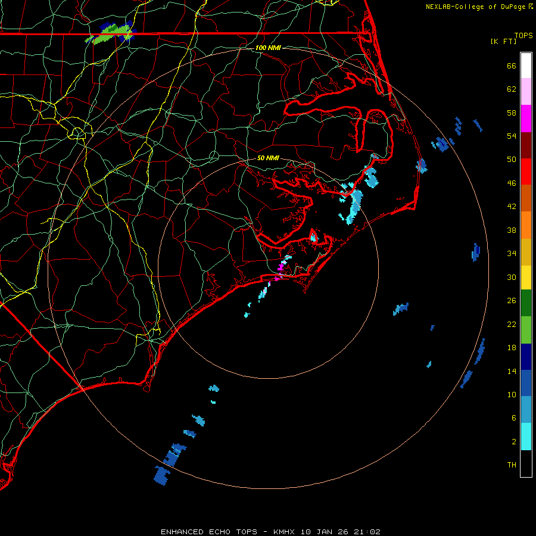The width and height of the screenshot is (536, 536).
Task: Click the TH legend label
Action: [512, 465]
